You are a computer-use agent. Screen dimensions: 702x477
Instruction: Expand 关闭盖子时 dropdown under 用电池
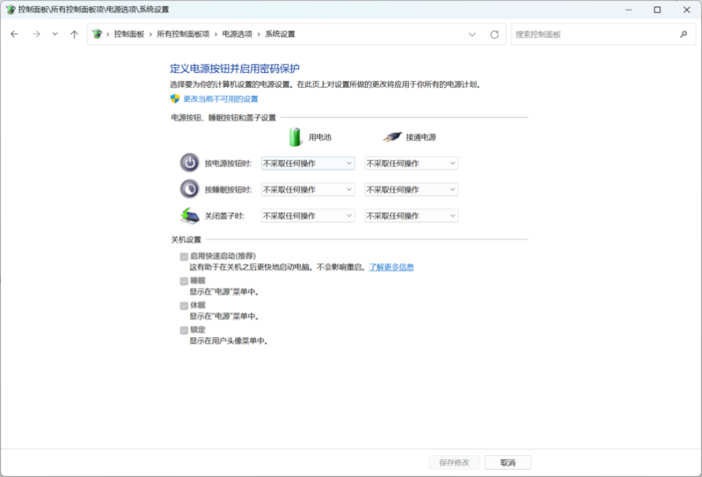308,216
